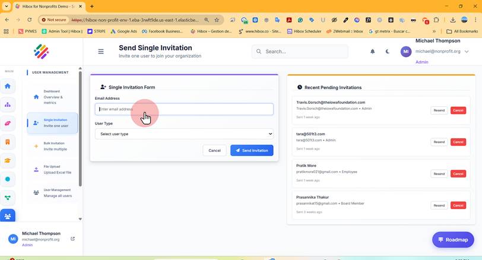Open the home icon in the main sidebar

(x=8, y=86)
